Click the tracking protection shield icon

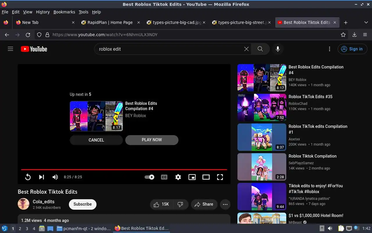[x=40, y=35]
